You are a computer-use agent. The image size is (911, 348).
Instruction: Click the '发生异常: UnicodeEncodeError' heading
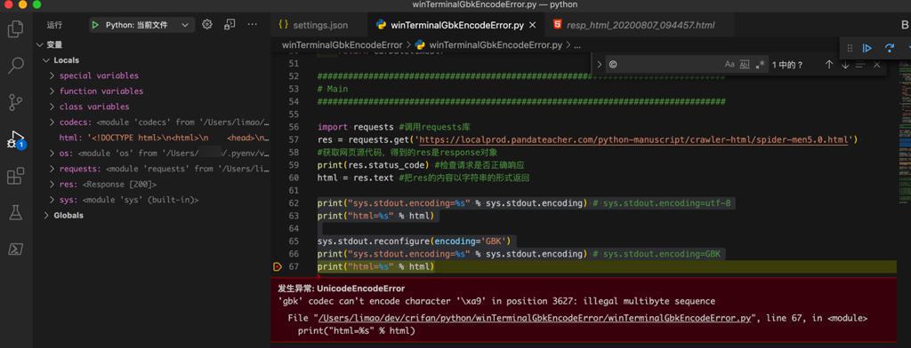pyautogui.click(x=342, y=289)
